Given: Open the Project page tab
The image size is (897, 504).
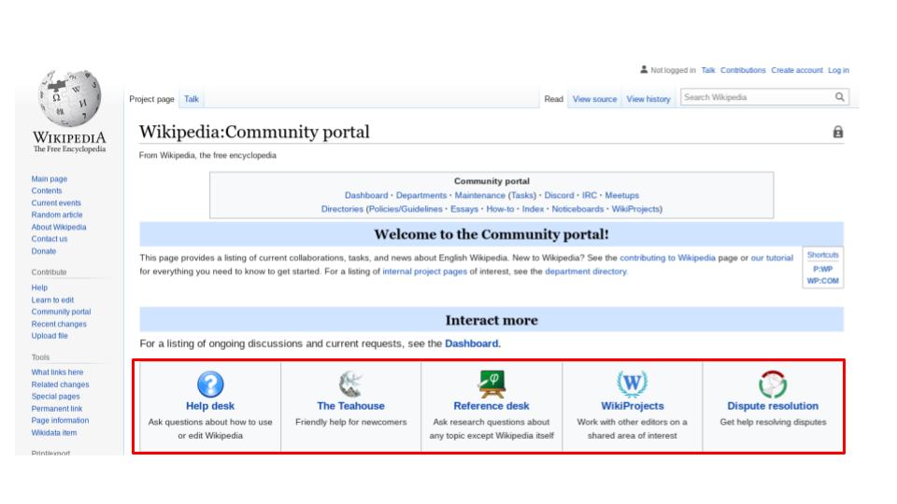Looking at the screenshot, I should (151, 99).
